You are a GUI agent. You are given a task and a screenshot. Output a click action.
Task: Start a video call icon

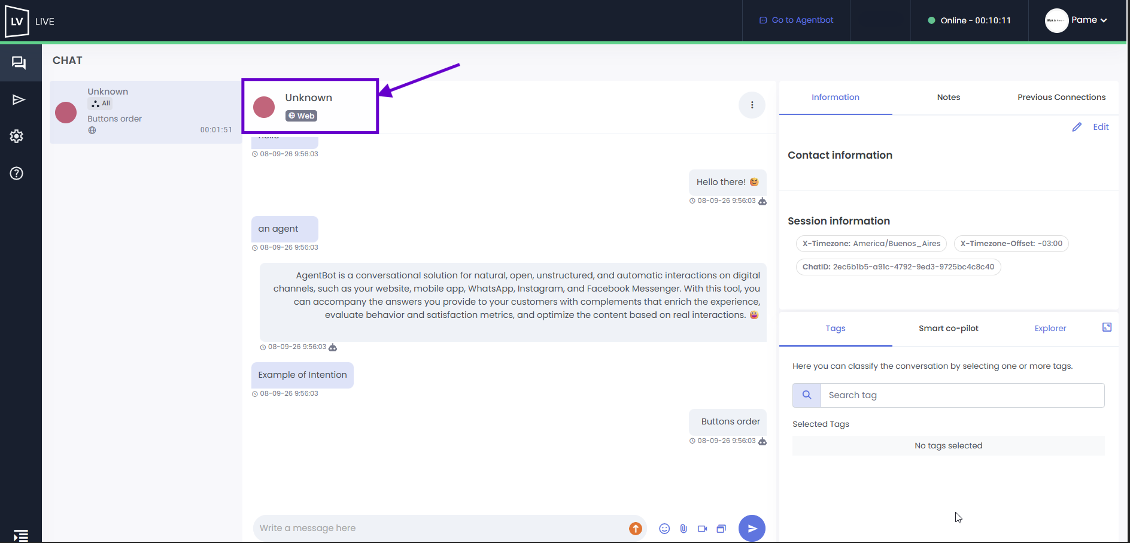pyautogui.click(x=703, y=529)
